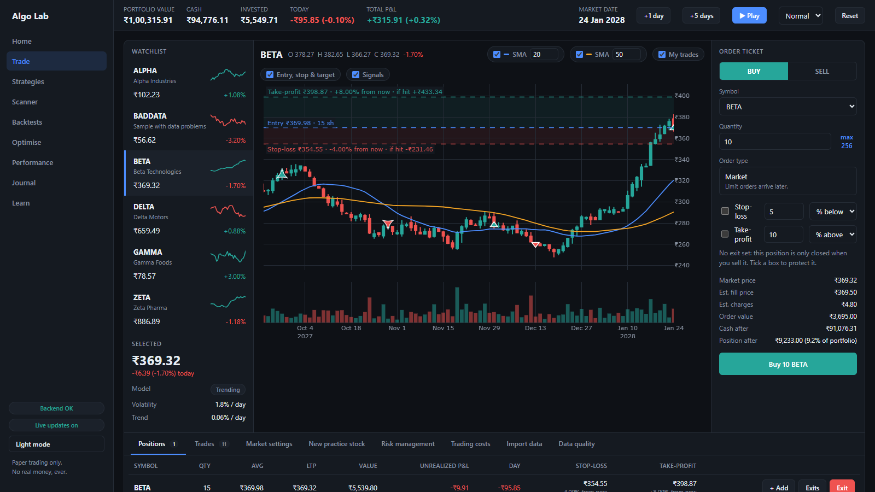Click the SMA 20 period input
The width and height of the screenshot is (875, 492).
tap(544, 55)
